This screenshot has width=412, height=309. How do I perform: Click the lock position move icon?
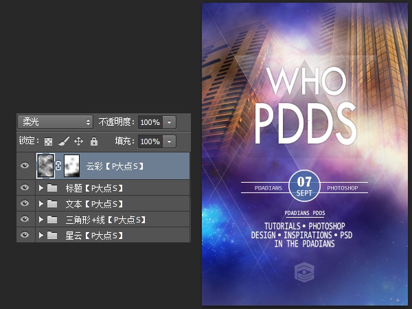[x=78, y=141]
